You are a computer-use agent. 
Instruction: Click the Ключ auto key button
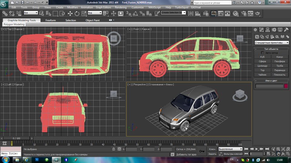[x=212, y=149]
